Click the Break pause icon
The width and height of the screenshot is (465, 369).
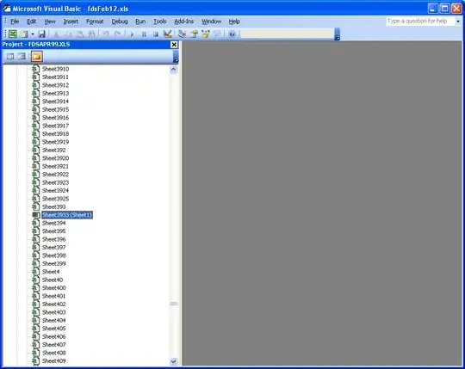[144, 34]
